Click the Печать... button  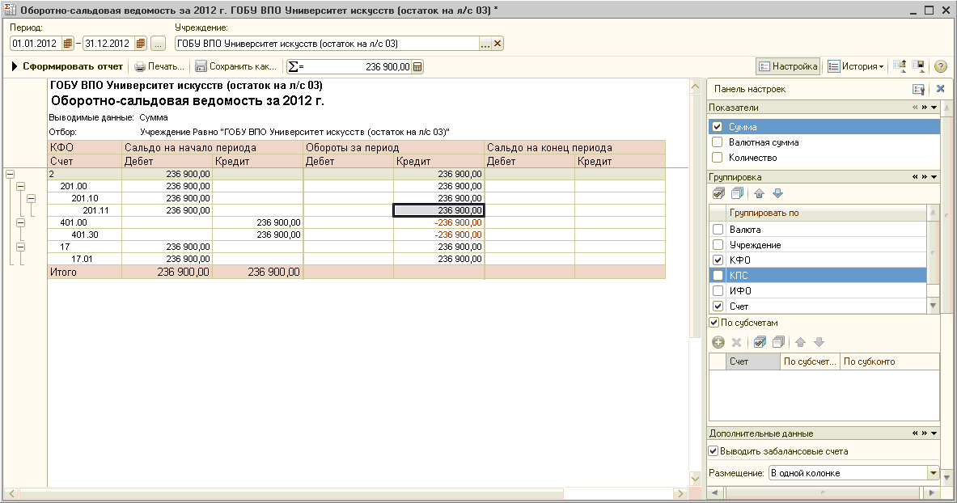point(160,67)
